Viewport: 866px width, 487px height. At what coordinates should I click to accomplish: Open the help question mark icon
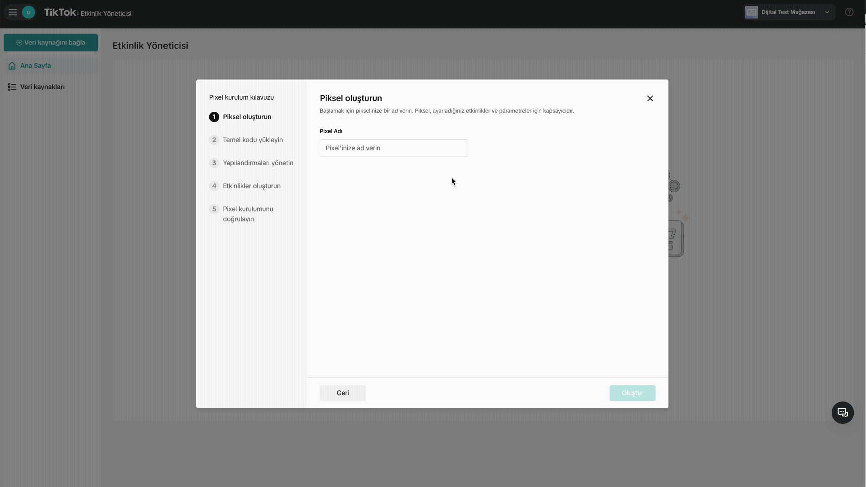(849, 12)
